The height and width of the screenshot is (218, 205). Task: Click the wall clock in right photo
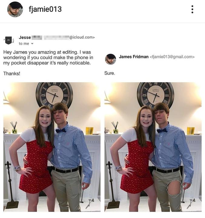(x=155, y=94)
